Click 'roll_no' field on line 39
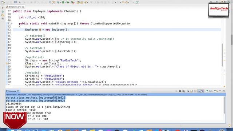Viewport: 233px width, 131px height. coord(31,17)
